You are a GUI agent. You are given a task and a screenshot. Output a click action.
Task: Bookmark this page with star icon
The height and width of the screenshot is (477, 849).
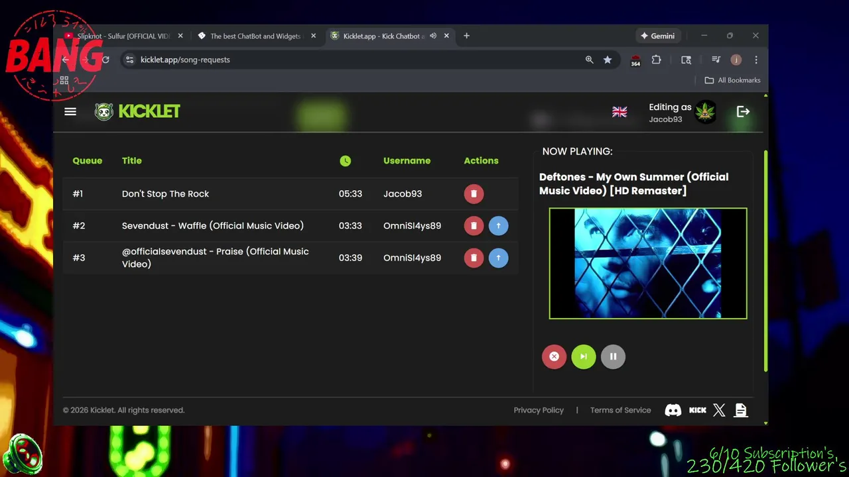pyautogui.click(x=608, y=60)
